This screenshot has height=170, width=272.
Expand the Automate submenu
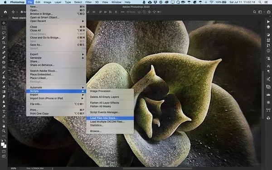[x=56, y=87]
